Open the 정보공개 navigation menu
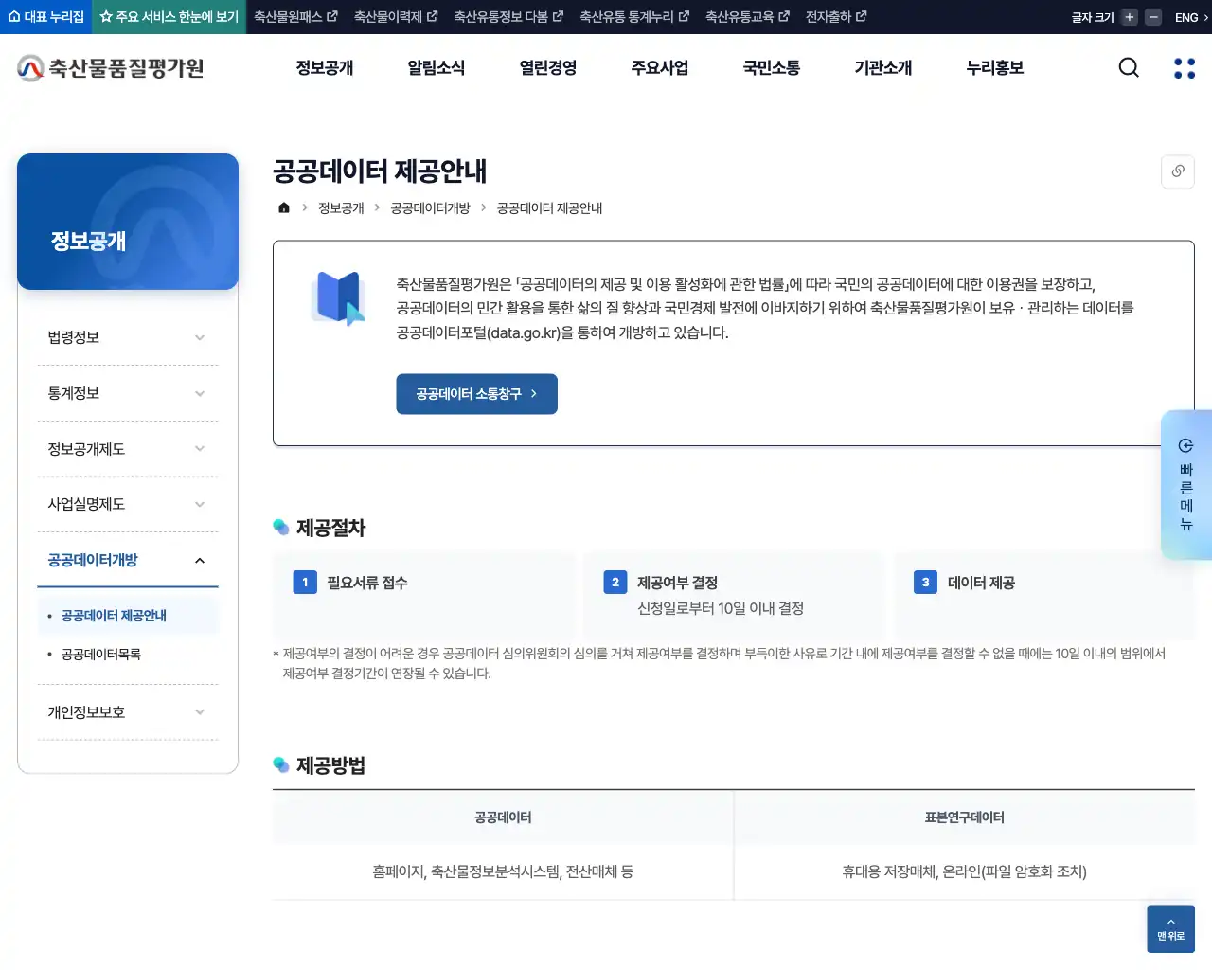The height and width of the screenshot is (970, 1212). click(x=326, y=67)
